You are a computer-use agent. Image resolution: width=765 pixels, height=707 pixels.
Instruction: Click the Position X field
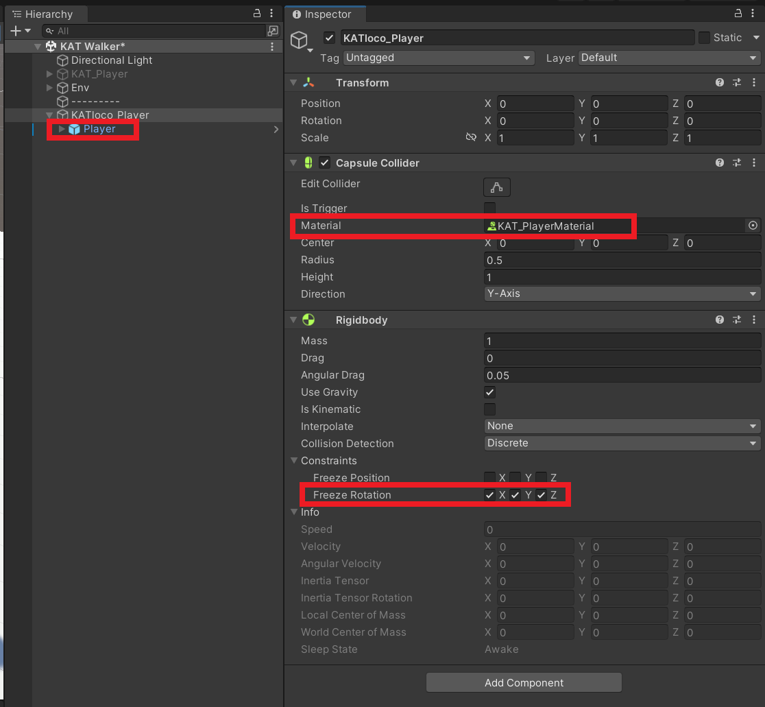pos(535,104)
